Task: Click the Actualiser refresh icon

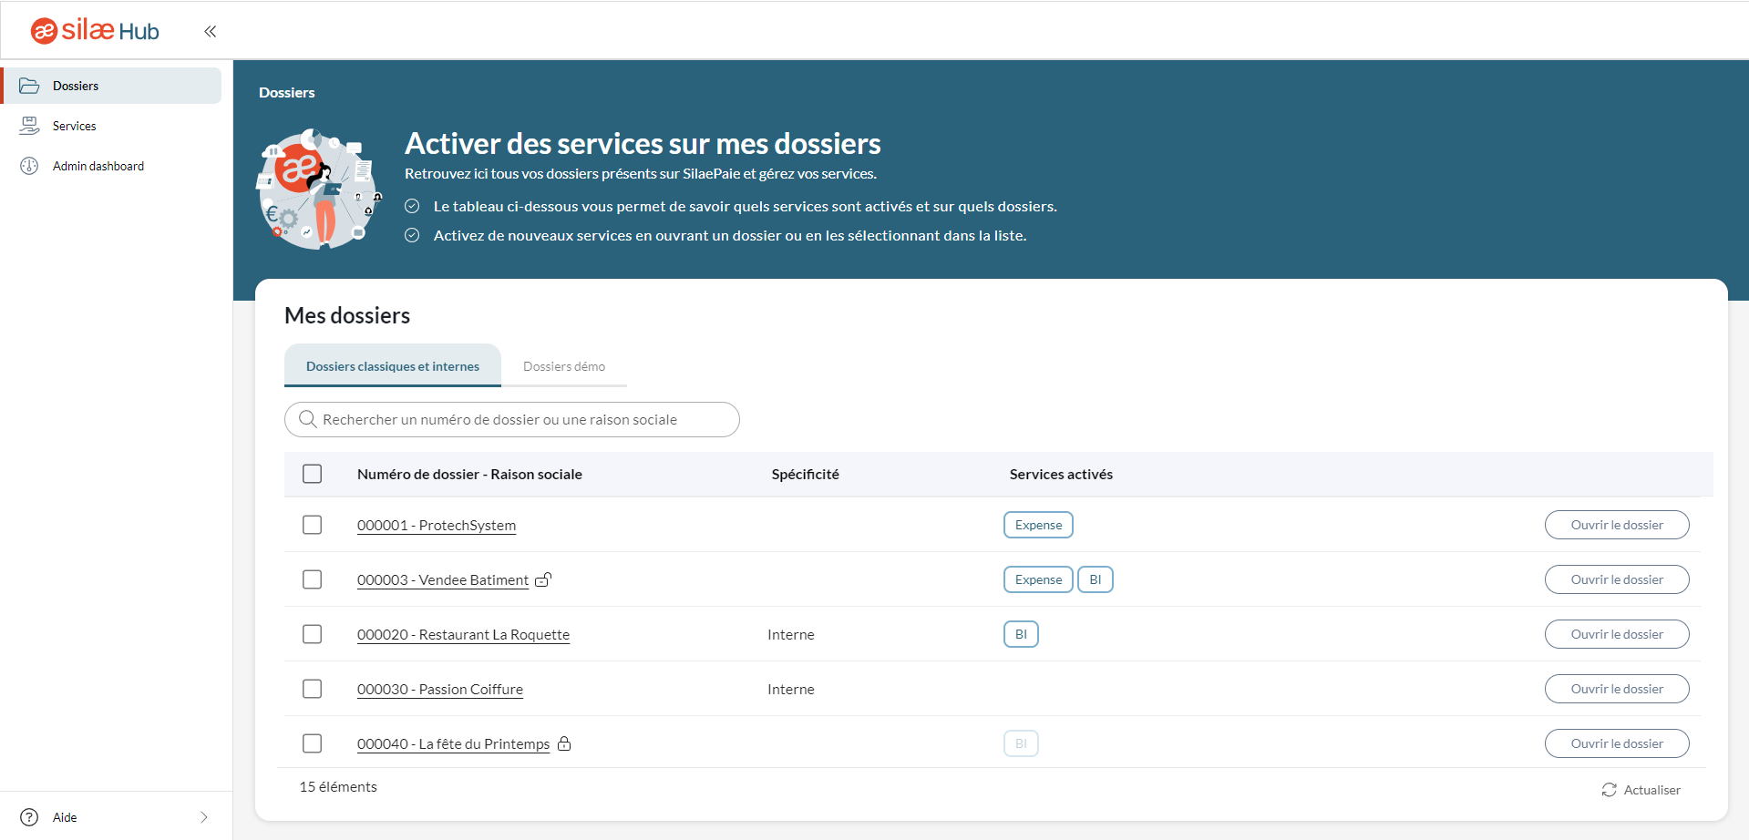Action: [1610, 790]
